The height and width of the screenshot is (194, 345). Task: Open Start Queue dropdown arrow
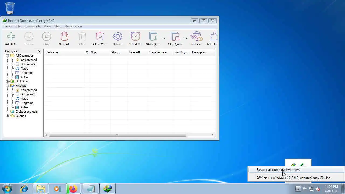(x=164, y=38)
